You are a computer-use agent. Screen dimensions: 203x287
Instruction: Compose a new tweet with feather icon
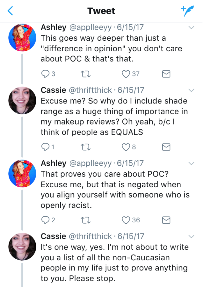[x=187, y=11]
